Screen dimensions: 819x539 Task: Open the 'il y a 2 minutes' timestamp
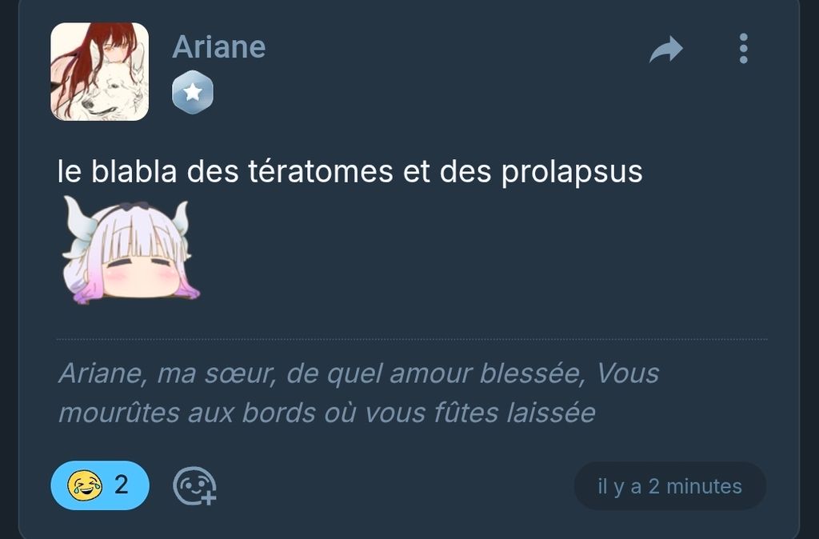tap(669, 486)
